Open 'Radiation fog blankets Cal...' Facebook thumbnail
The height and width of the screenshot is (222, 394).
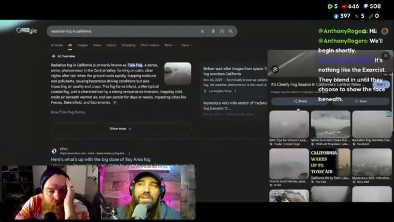372,125
